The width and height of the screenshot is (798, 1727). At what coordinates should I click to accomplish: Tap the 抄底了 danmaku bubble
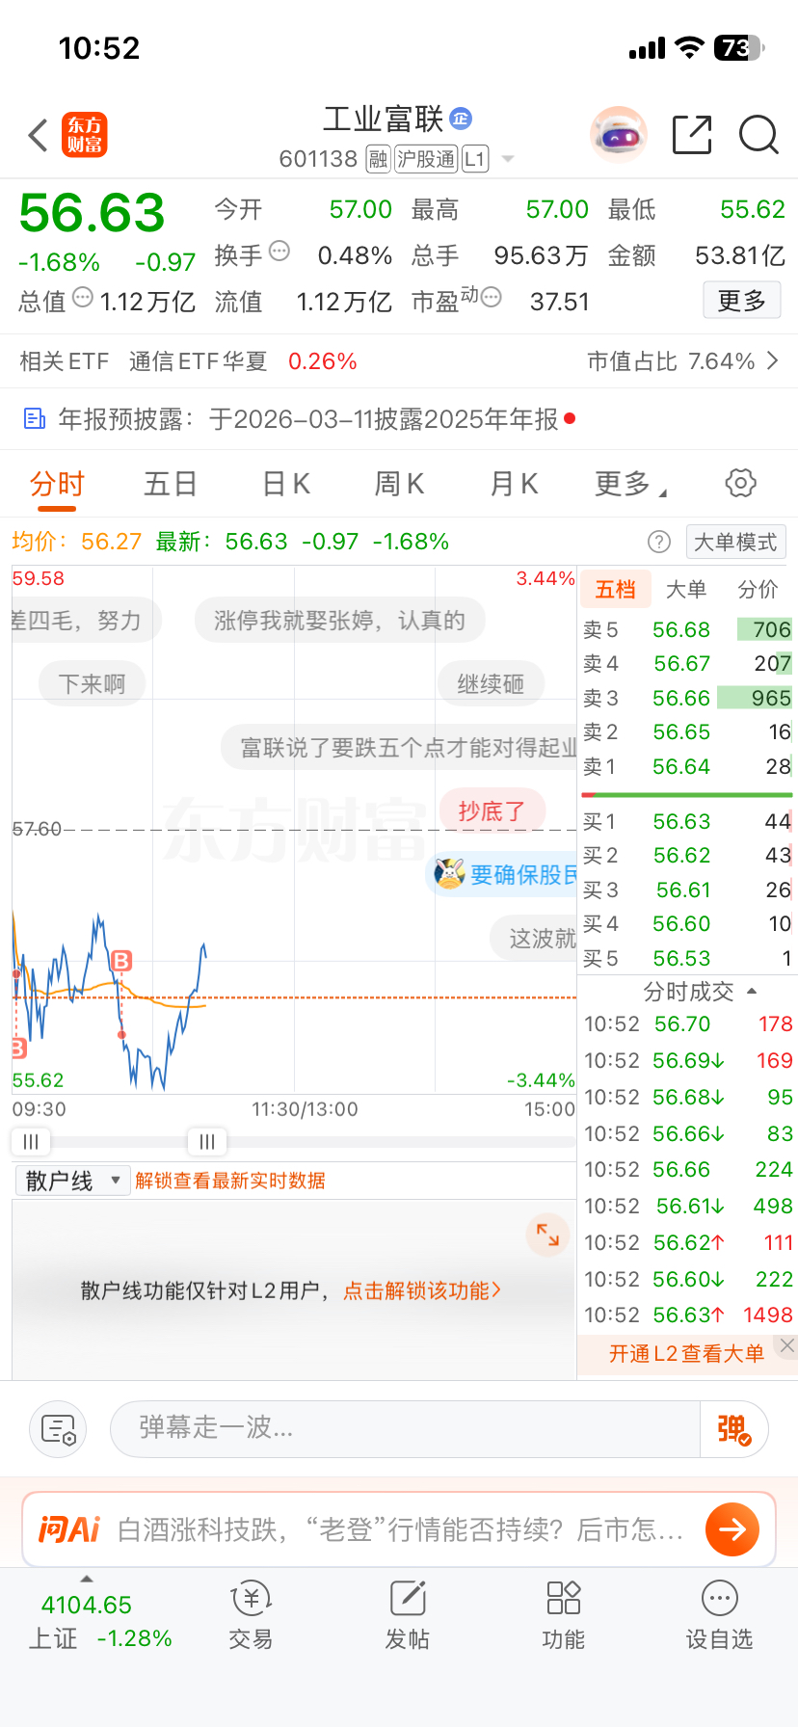(492, 810)
